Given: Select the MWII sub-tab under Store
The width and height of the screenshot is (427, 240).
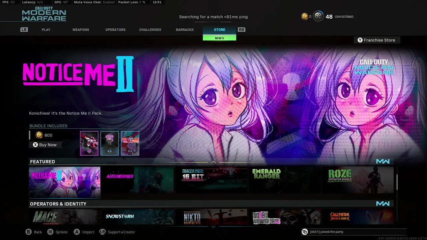Looking at the screenshot, I should [220, 38].
